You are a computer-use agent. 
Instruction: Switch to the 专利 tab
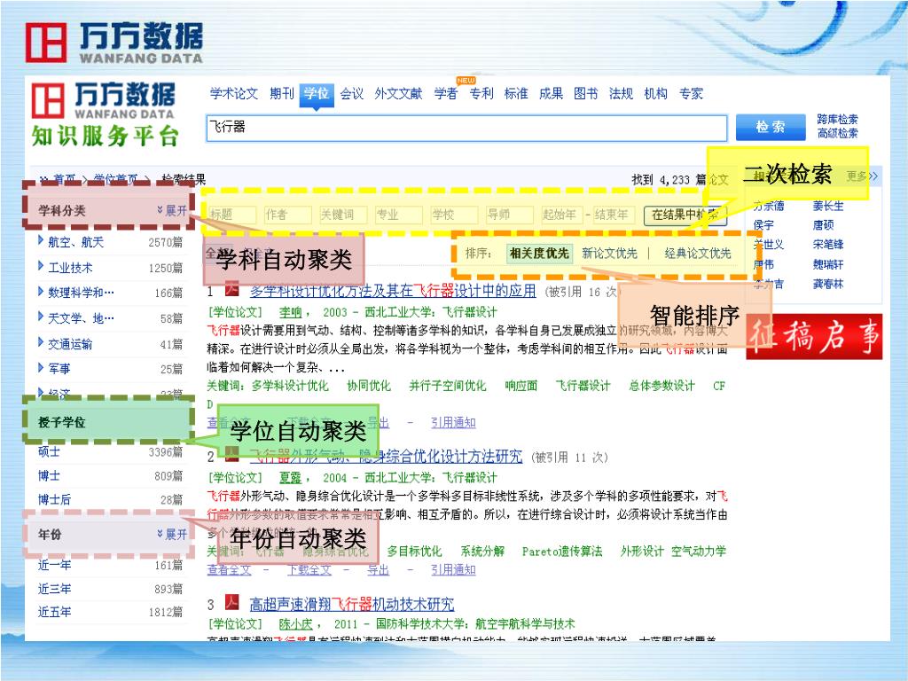click(481, 93)
